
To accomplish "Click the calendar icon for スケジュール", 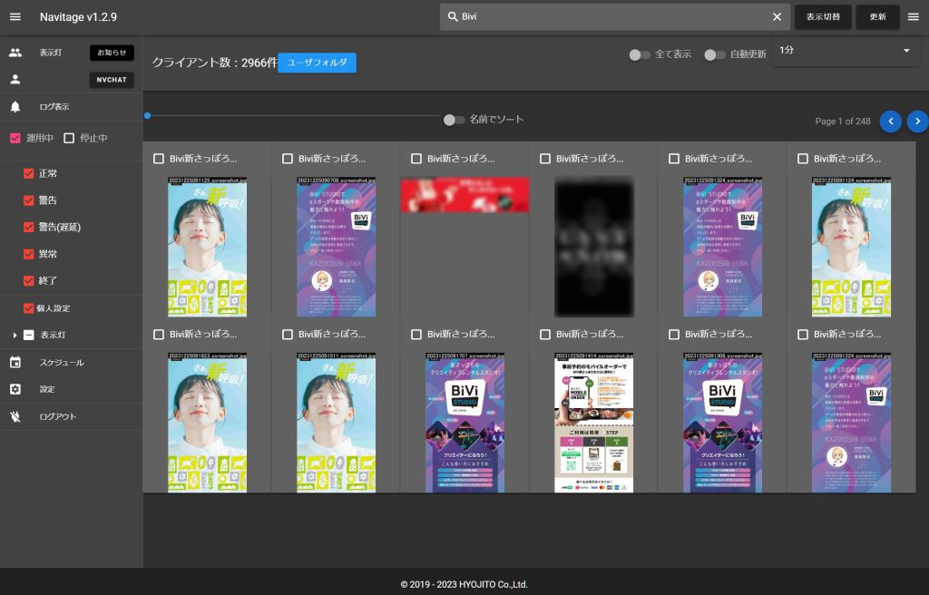I will [x=15, y=362].
